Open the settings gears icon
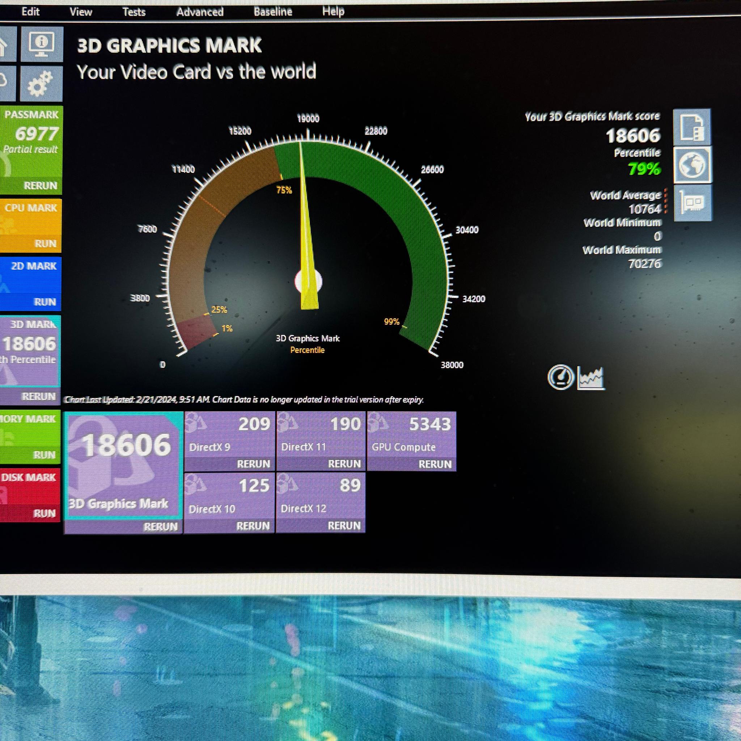This screenshot has height=741, width=741. (41, 83)
